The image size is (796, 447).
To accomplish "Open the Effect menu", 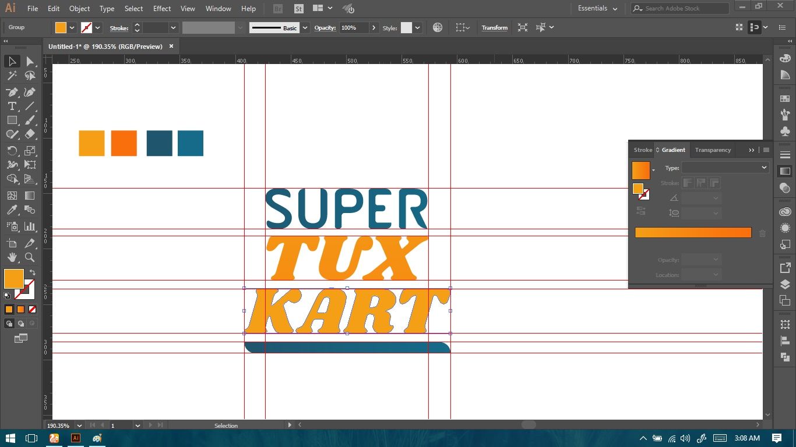I will tap(162, 9).
